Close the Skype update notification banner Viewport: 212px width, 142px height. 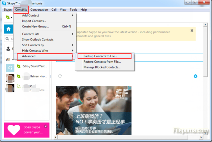click(192, 31)
